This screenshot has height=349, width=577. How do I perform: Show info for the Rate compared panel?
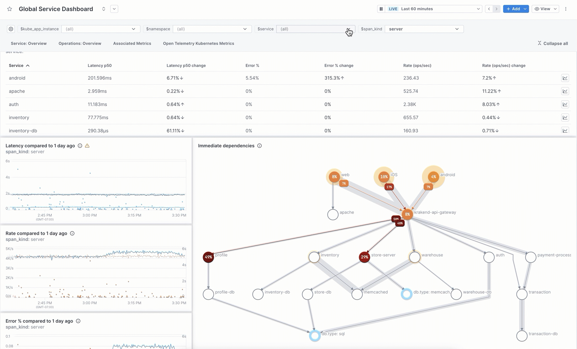(72, 233)
